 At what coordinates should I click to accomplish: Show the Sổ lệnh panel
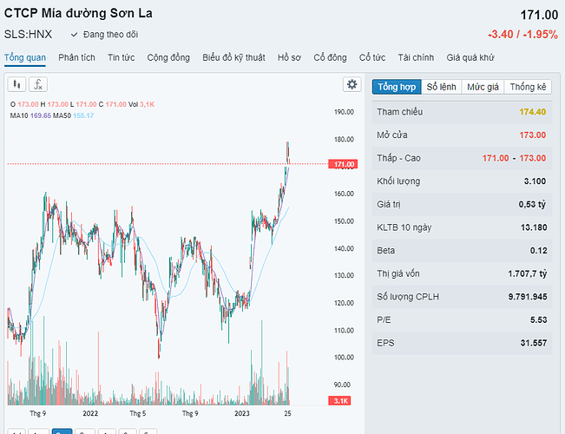[x=441, y=87]
